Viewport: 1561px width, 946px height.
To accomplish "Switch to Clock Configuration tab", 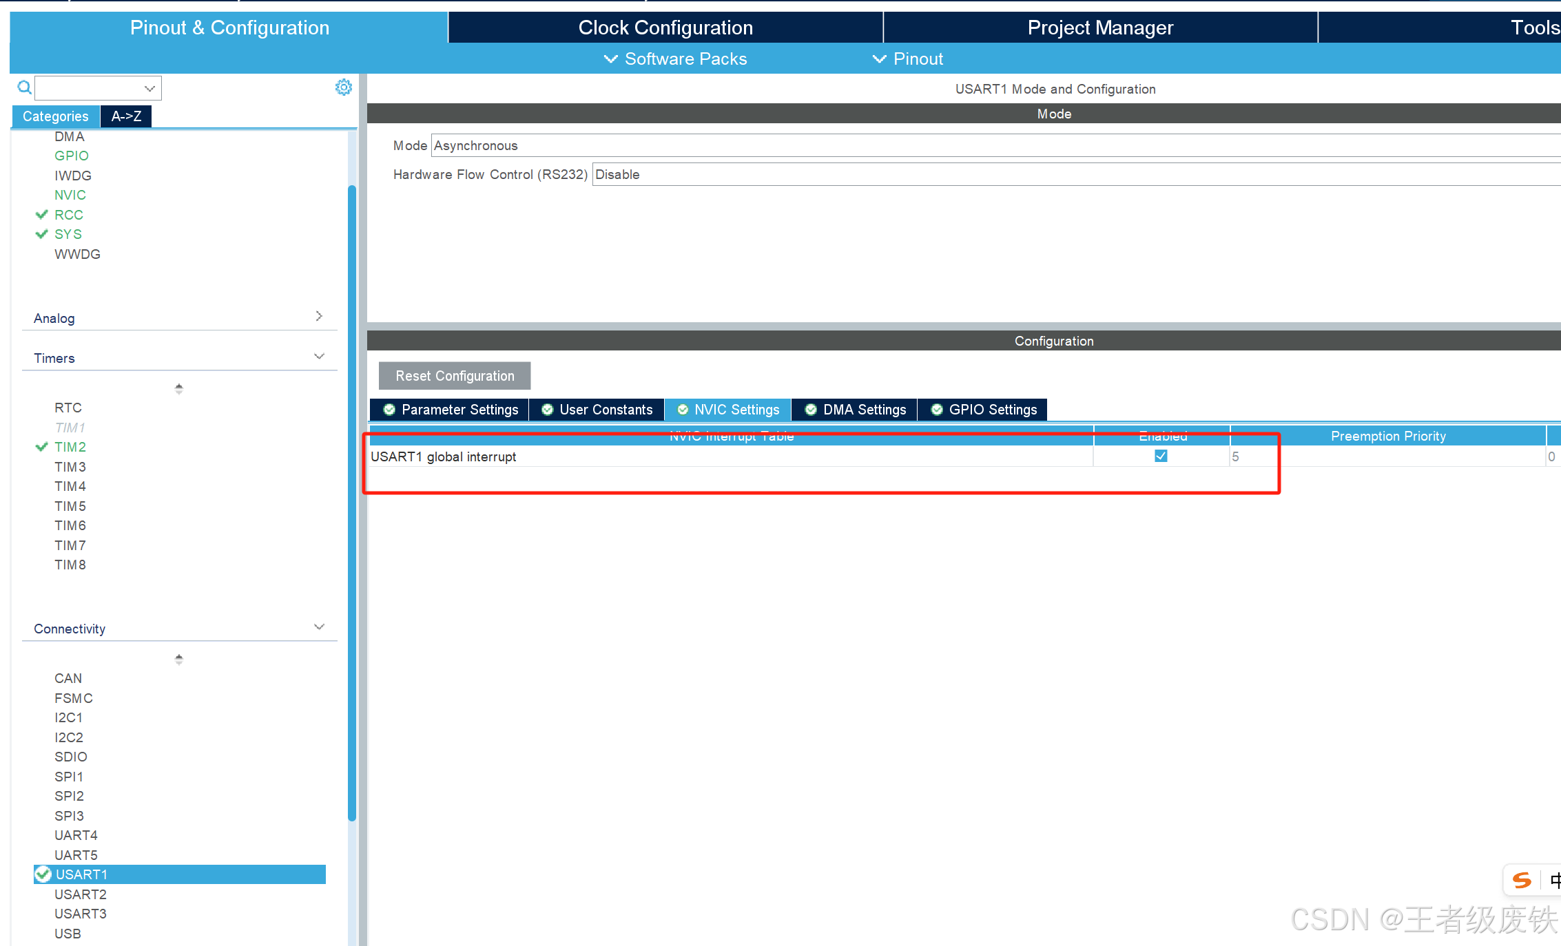I will click(665, 28).
